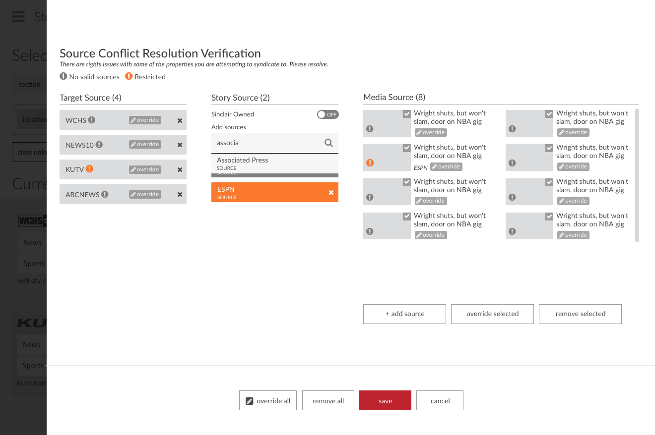Uncheck first media item in left column
Screen dimensions: 655x435
coord(407,114)
